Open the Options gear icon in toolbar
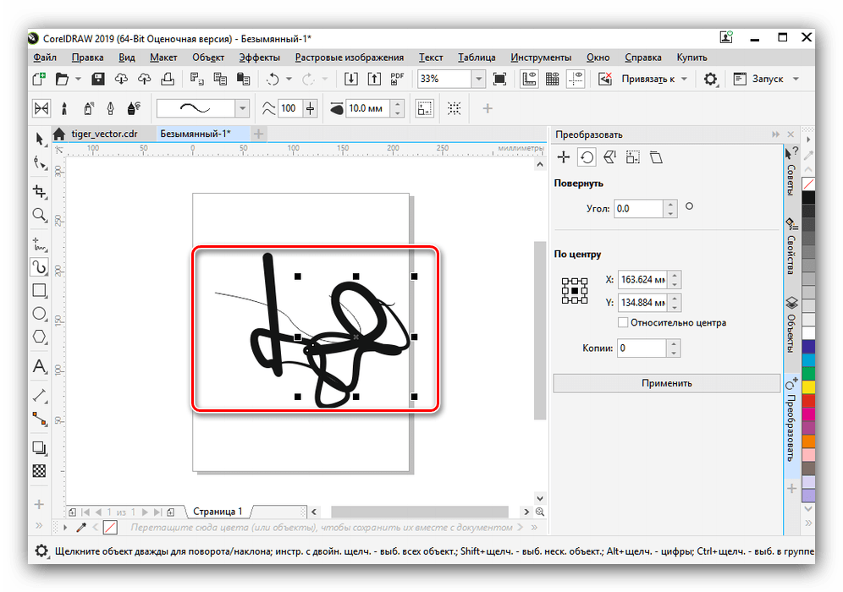 710,79
